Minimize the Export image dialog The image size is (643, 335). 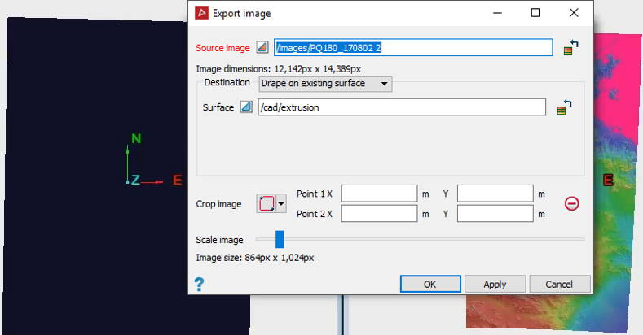497,13
